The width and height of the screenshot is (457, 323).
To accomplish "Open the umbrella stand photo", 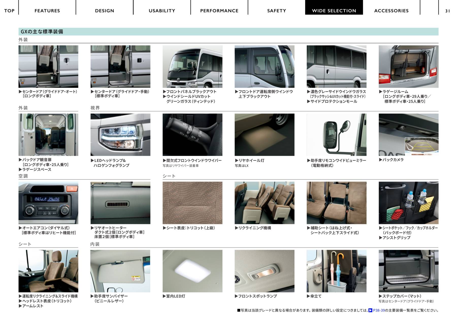I will [336, 271].
